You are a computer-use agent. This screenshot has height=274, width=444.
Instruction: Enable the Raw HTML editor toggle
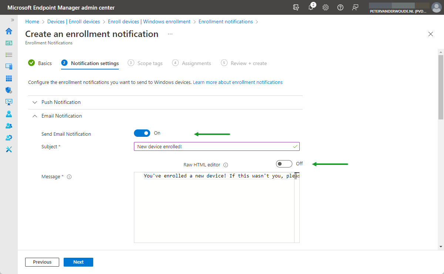(284, 163)
